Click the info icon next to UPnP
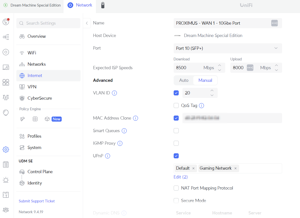 point(107,156)
